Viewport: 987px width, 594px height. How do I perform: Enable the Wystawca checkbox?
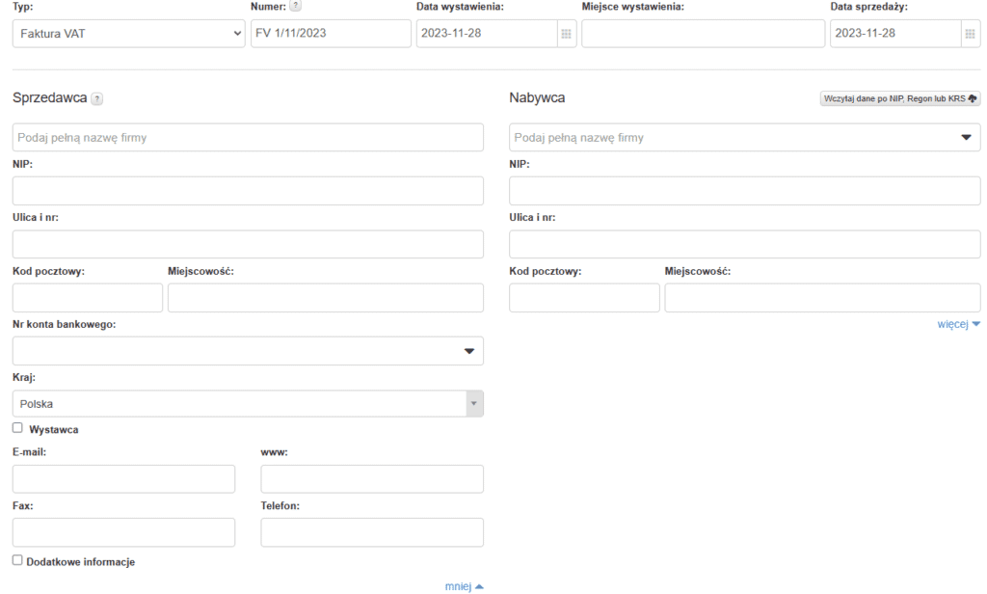tap(17, 428)
